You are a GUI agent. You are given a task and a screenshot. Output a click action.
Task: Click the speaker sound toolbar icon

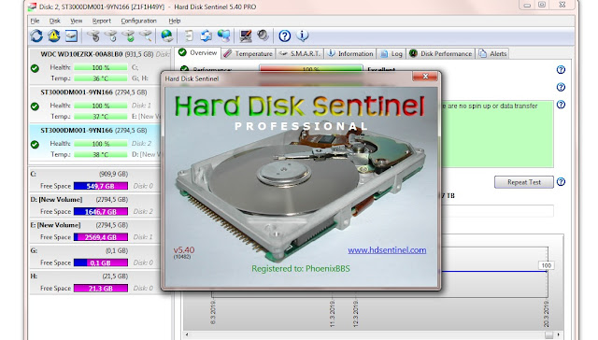(x=263, y=35)
